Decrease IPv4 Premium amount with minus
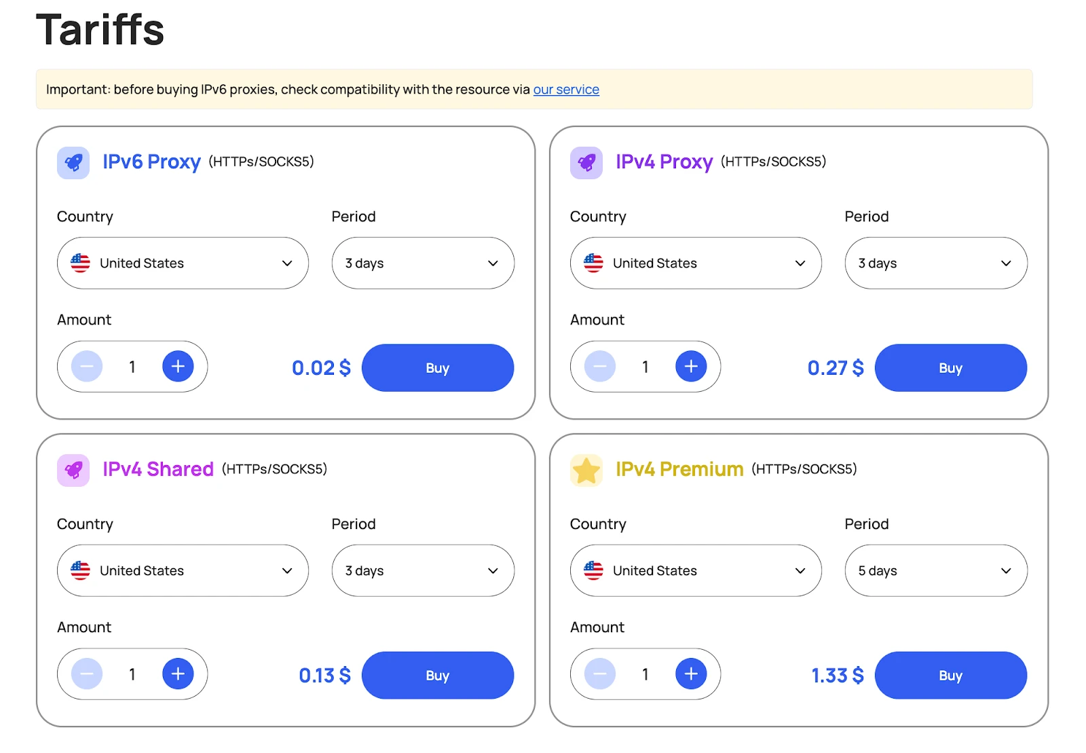Screen dimensions: 1086x753 [600, 674]
